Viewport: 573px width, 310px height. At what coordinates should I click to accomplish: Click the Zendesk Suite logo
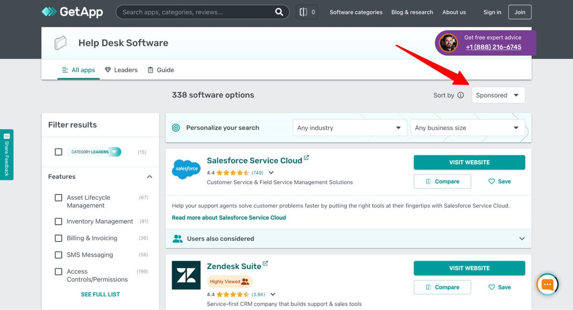tap(186, 275)
